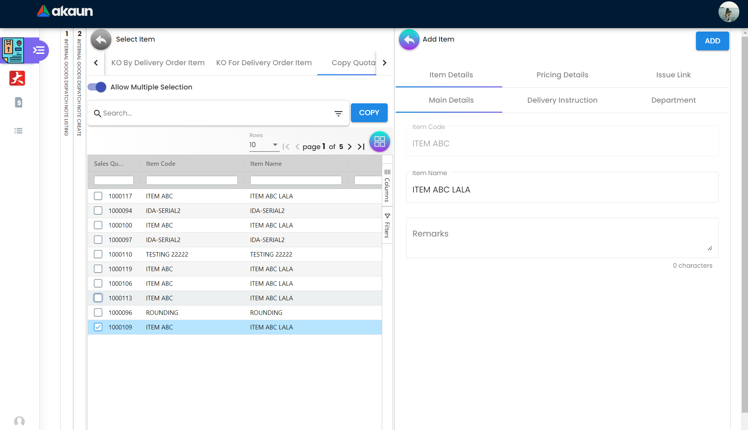Click the blue back arrow beside Add Item
Viewport: 748px width, 430px height.
pos(409,40)
